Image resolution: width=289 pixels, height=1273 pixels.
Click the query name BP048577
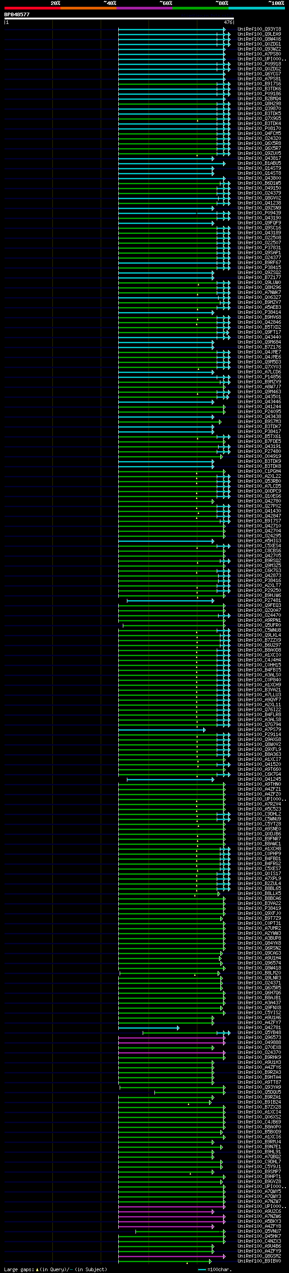17,15
